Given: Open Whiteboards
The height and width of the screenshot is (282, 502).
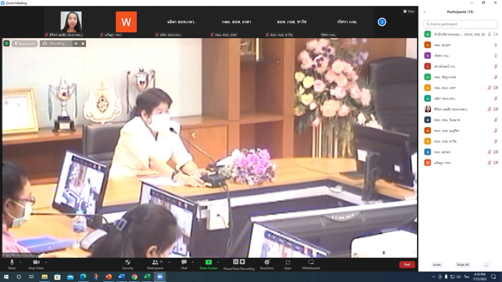Looking at the screenshot, I should (x=311, y=264).
